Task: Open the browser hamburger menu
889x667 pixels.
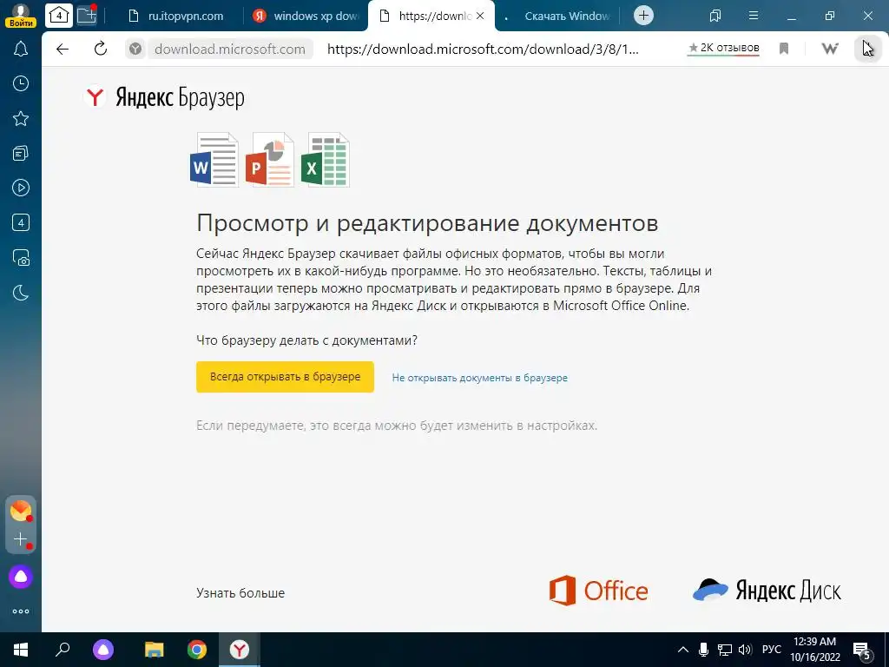Action: pos(754,16)
